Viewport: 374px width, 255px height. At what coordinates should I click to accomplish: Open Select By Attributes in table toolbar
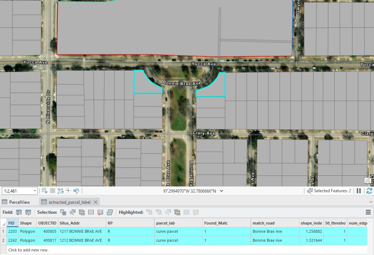click(x=63, y=212)
